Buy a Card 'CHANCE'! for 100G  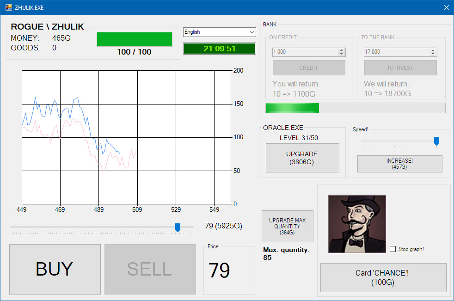(383, 277)
